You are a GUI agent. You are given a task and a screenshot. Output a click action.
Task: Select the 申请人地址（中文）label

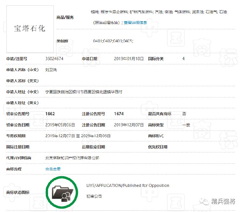[x=22, y=92]
